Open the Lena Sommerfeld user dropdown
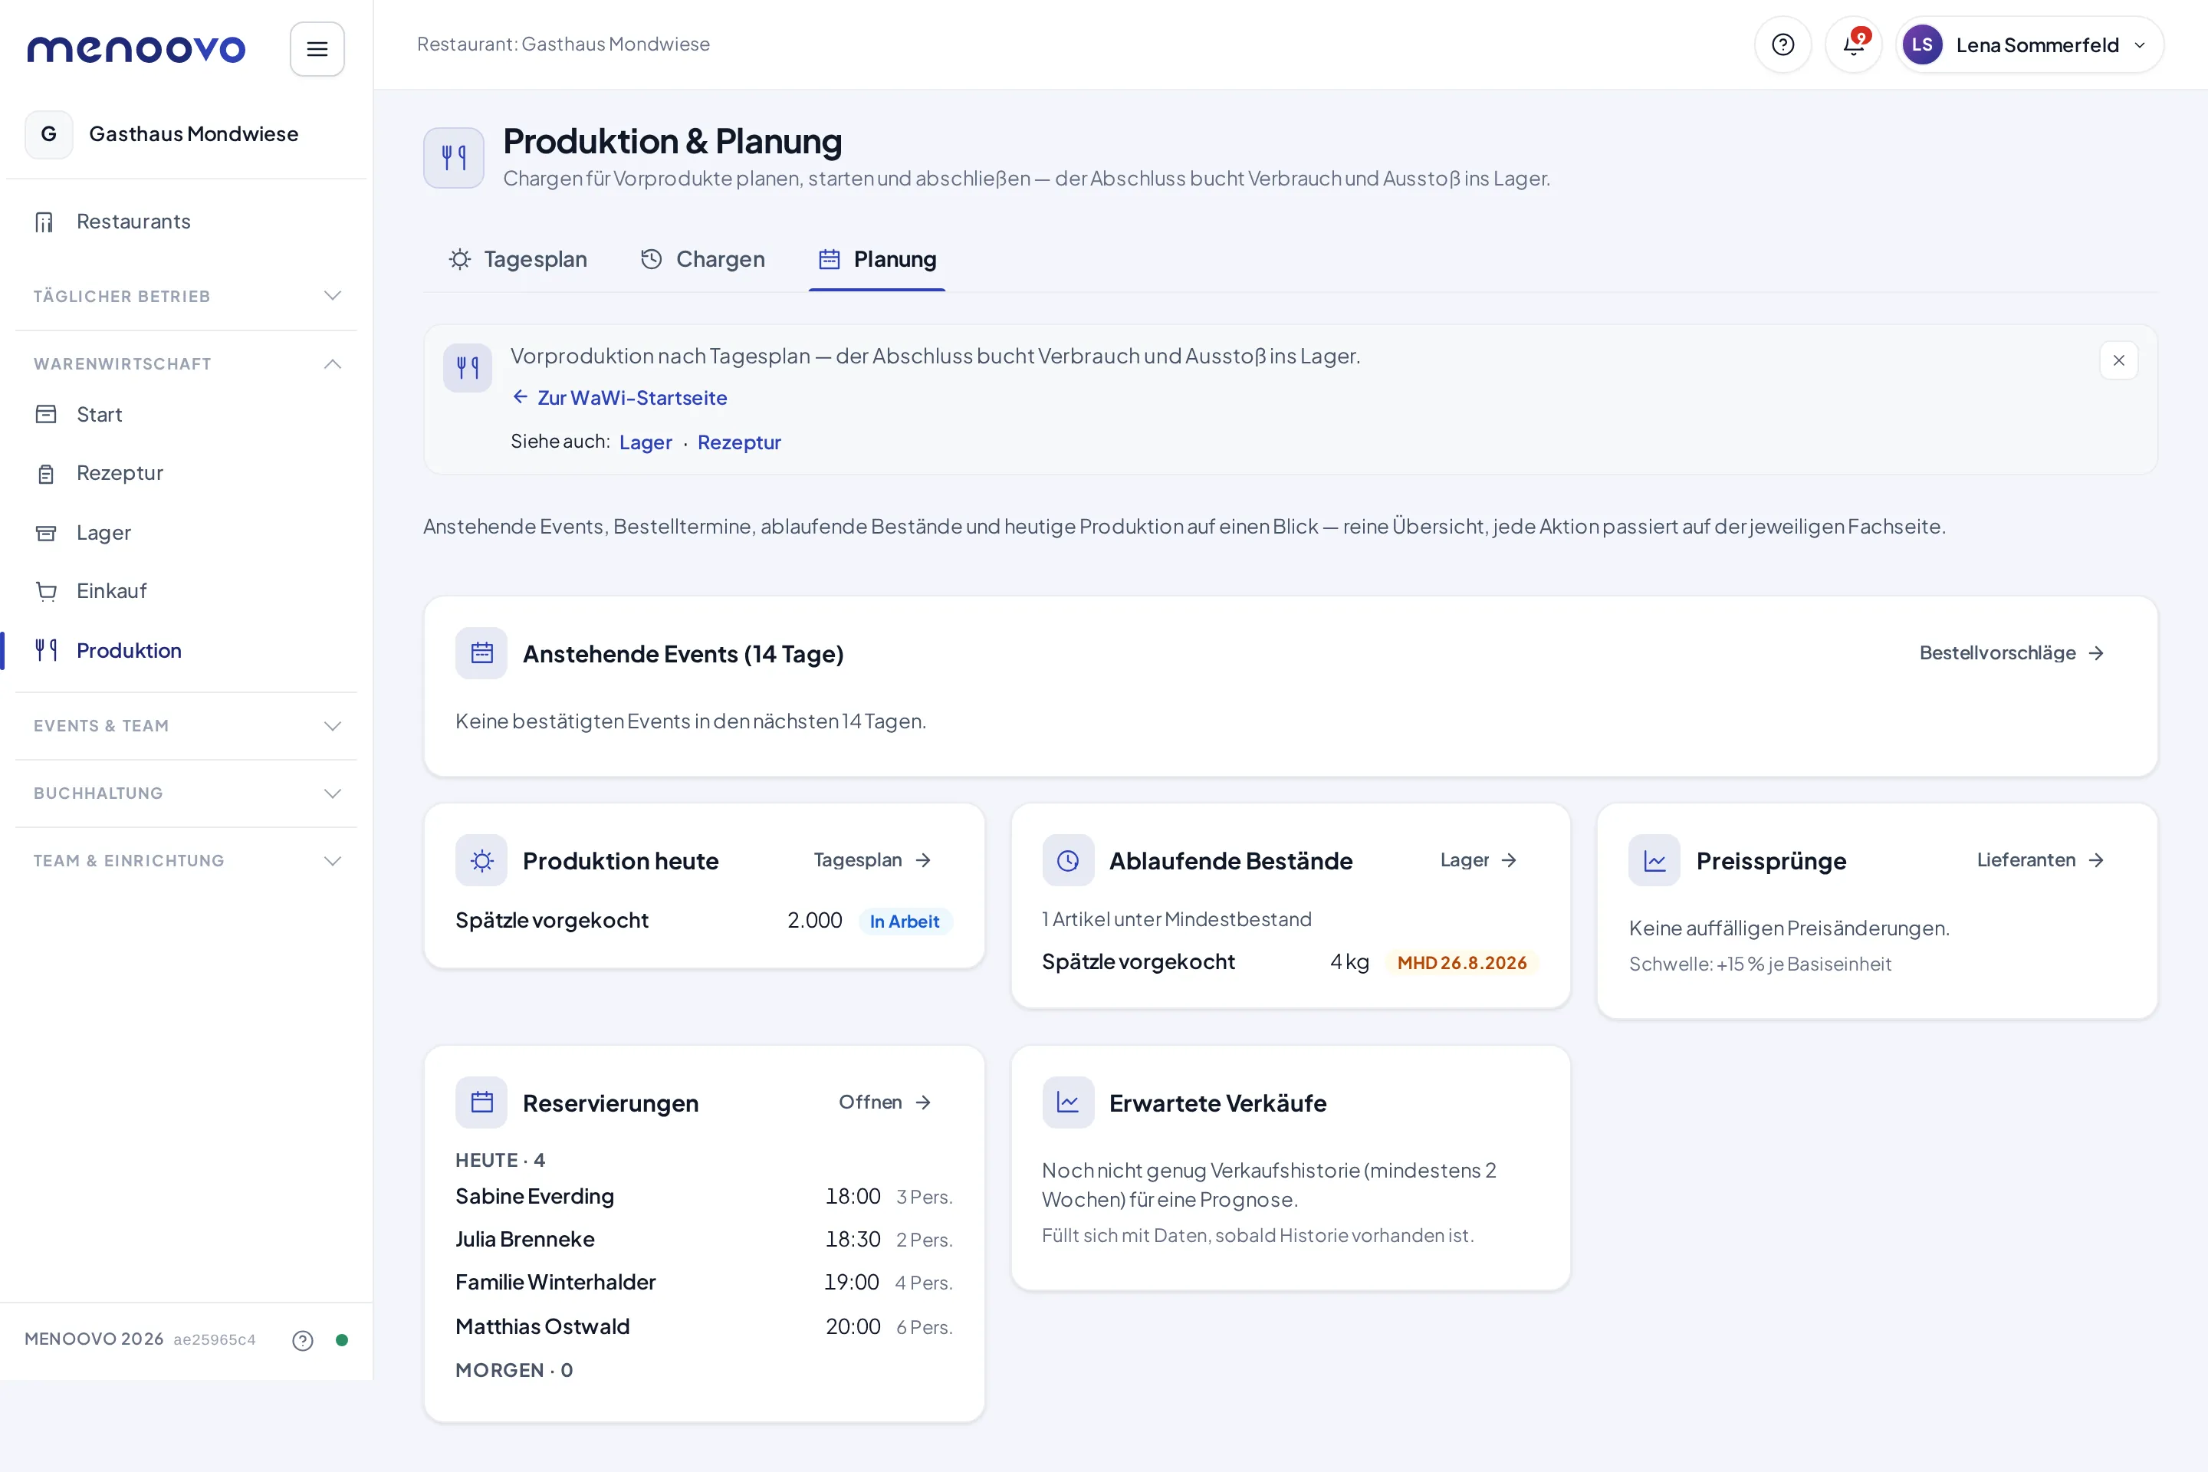The height and width of the screenshot is (1472, 2208). (x=2029, y=44)
